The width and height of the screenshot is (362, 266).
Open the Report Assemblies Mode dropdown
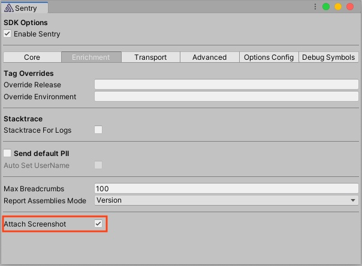[226, 200]
